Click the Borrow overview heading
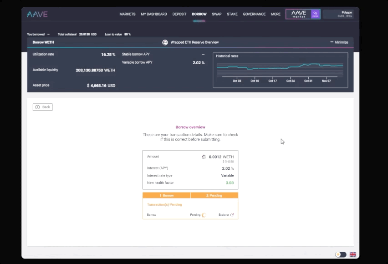 coord(190,127)
